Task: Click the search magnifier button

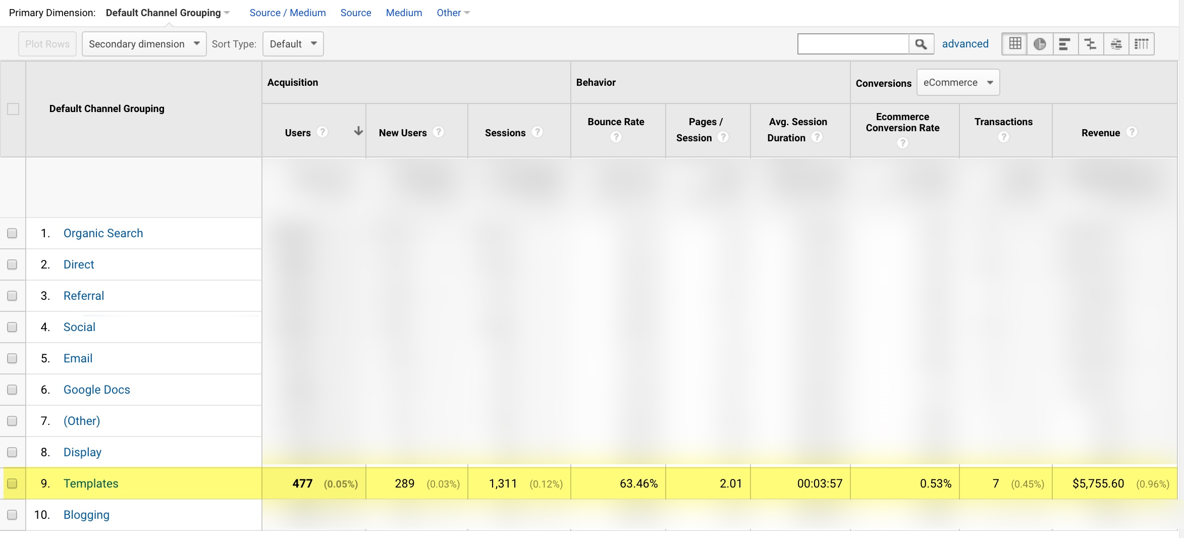Action: pyautogui.click(x=921, y=44)
